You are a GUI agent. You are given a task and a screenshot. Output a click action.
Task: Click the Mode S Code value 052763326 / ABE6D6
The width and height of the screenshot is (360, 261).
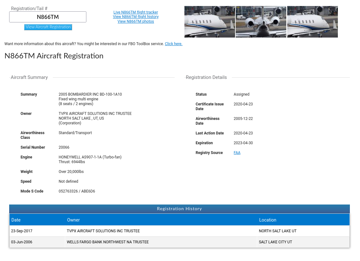tap(77, 191)
